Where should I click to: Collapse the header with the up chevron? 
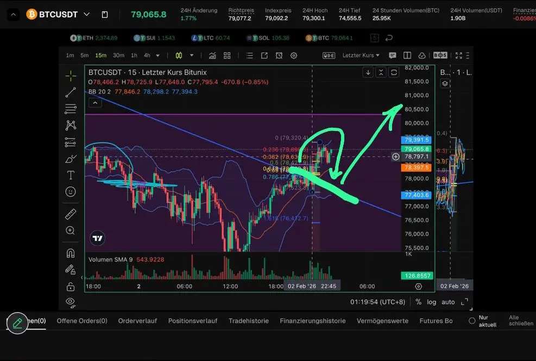pos(14,14)
